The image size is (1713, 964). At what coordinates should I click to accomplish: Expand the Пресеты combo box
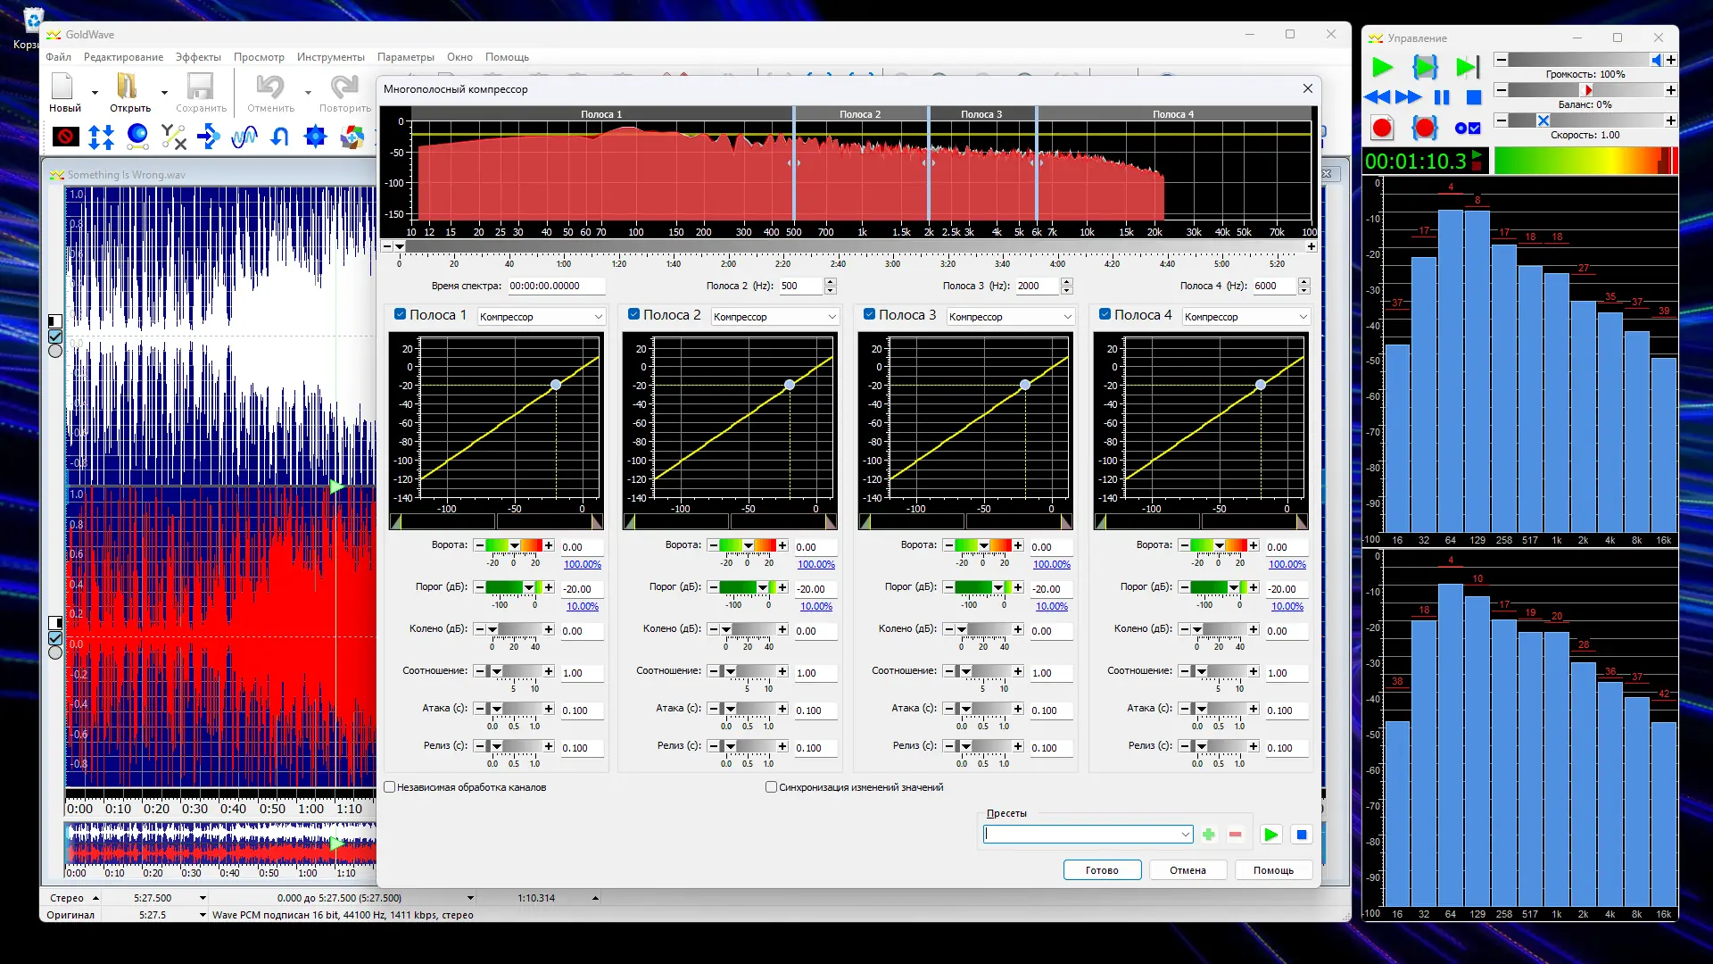click(x=1185, y=835)
